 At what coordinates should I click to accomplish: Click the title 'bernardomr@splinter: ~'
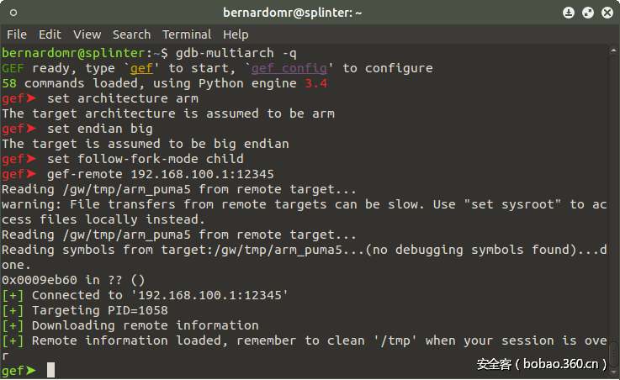pyautogui.click(x=293, y=13)
